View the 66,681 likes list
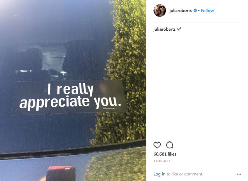 click(165, 154)
